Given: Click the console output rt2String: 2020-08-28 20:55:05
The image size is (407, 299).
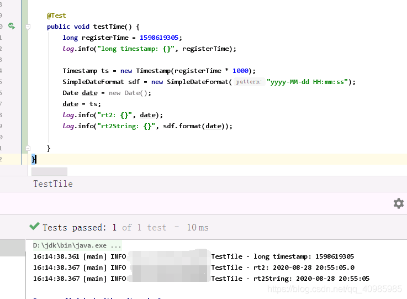Looking at the screenshot, I should [x=311, y=279].
